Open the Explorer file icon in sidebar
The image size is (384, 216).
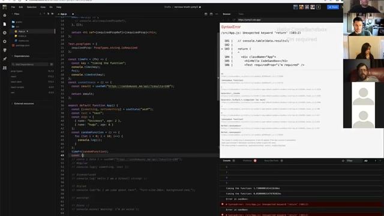pyautogui.click(x=4, y=24)
